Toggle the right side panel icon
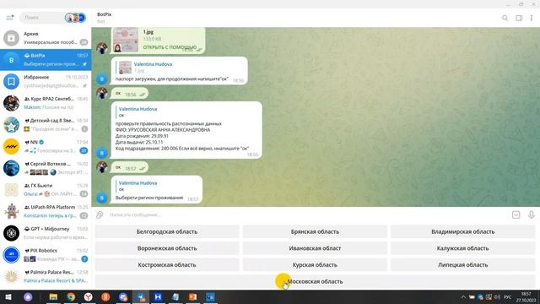540x304 pixels. pyautogui.click(x=519, y=18)
